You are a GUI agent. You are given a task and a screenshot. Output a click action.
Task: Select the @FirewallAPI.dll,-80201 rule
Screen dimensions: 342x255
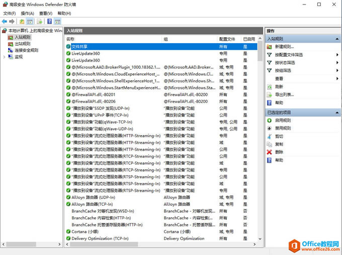pos(161,94)
